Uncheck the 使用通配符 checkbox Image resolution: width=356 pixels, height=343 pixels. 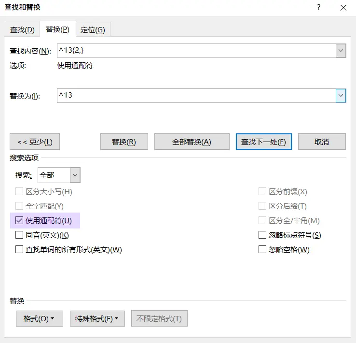click(x=19, y=221)
